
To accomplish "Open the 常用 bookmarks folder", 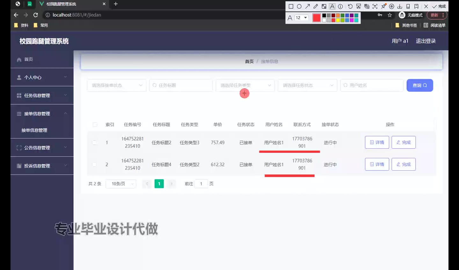I will (x=41, y=25).
